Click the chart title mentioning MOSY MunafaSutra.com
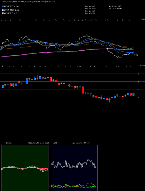Image resolution: width=145 pixels, height=191 pixels. coord(28,2)
